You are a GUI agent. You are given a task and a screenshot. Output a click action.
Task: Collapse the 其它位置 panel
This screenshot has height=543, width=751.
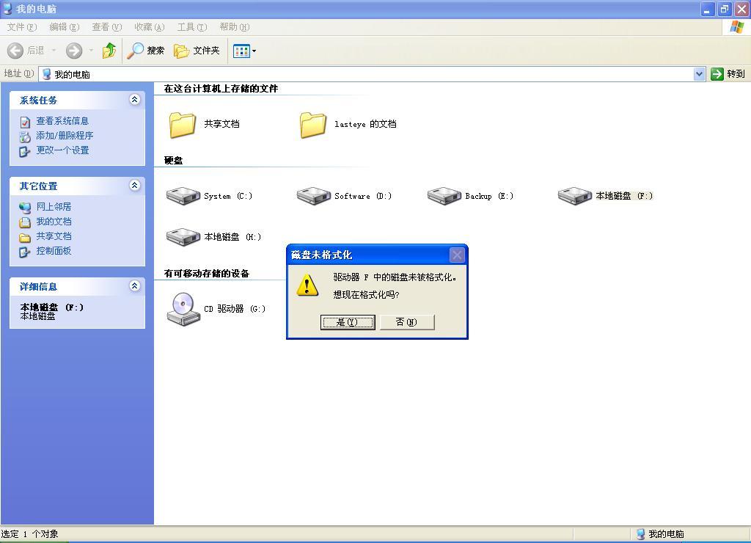tap(135, 185)
